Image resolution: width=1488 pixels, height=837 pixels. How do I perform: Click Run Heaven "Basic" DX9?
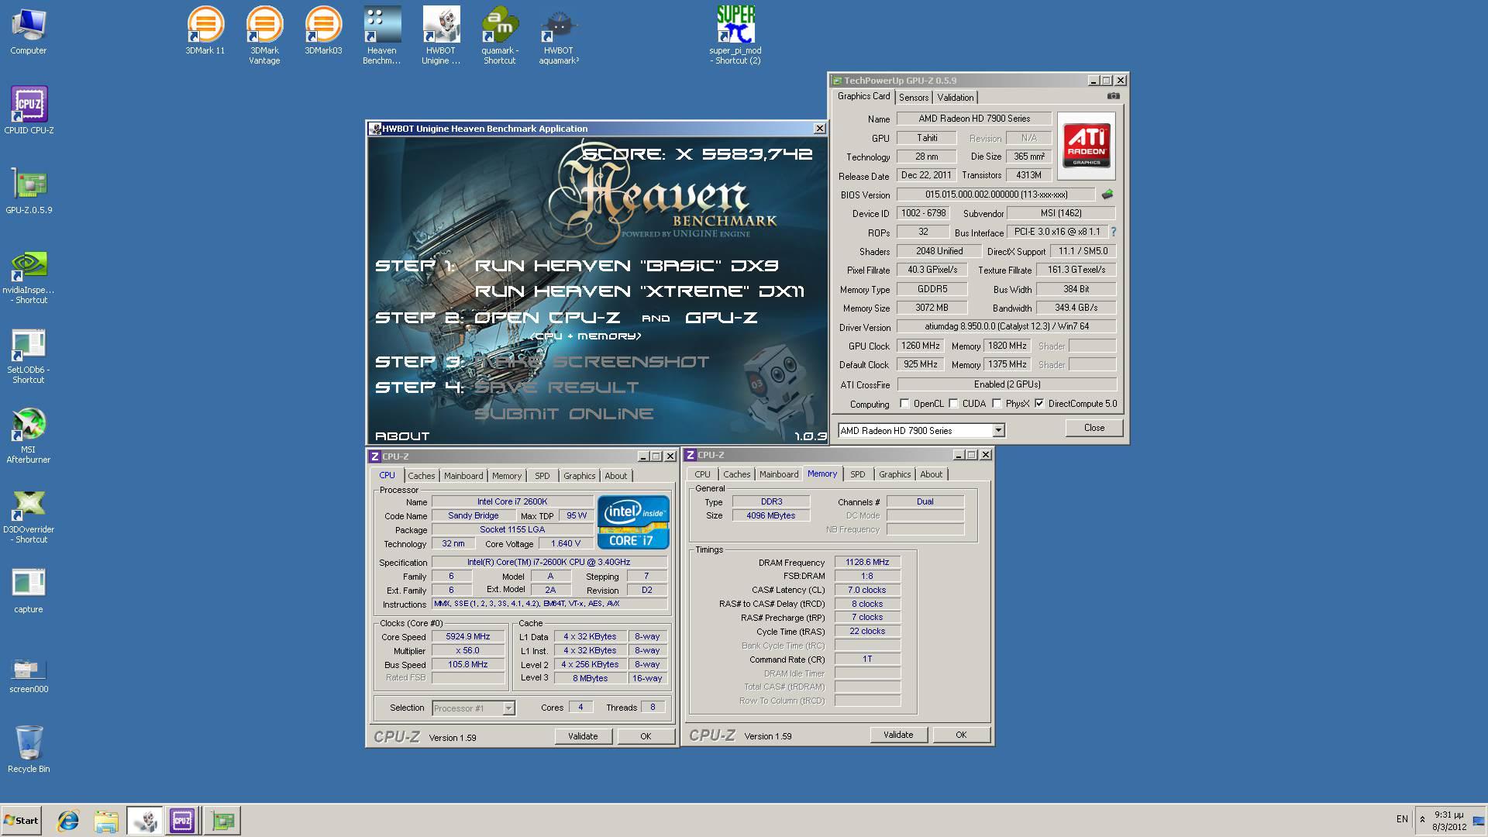pyautogui.click(x=626, y=266)
